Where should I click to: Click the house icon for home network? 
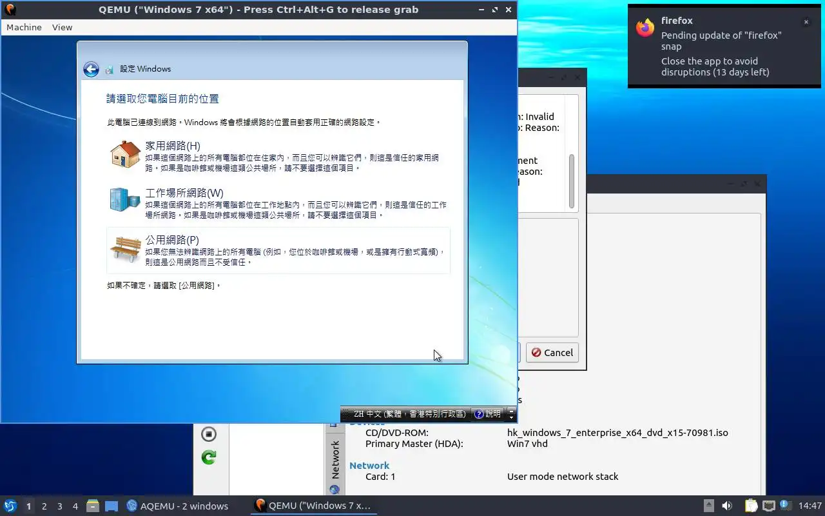point(125,155)
